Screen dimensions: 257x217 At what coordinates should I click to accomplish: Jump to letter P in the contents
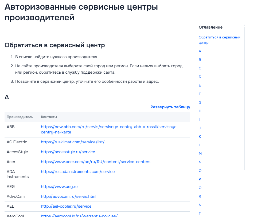(x=200, y=179)
